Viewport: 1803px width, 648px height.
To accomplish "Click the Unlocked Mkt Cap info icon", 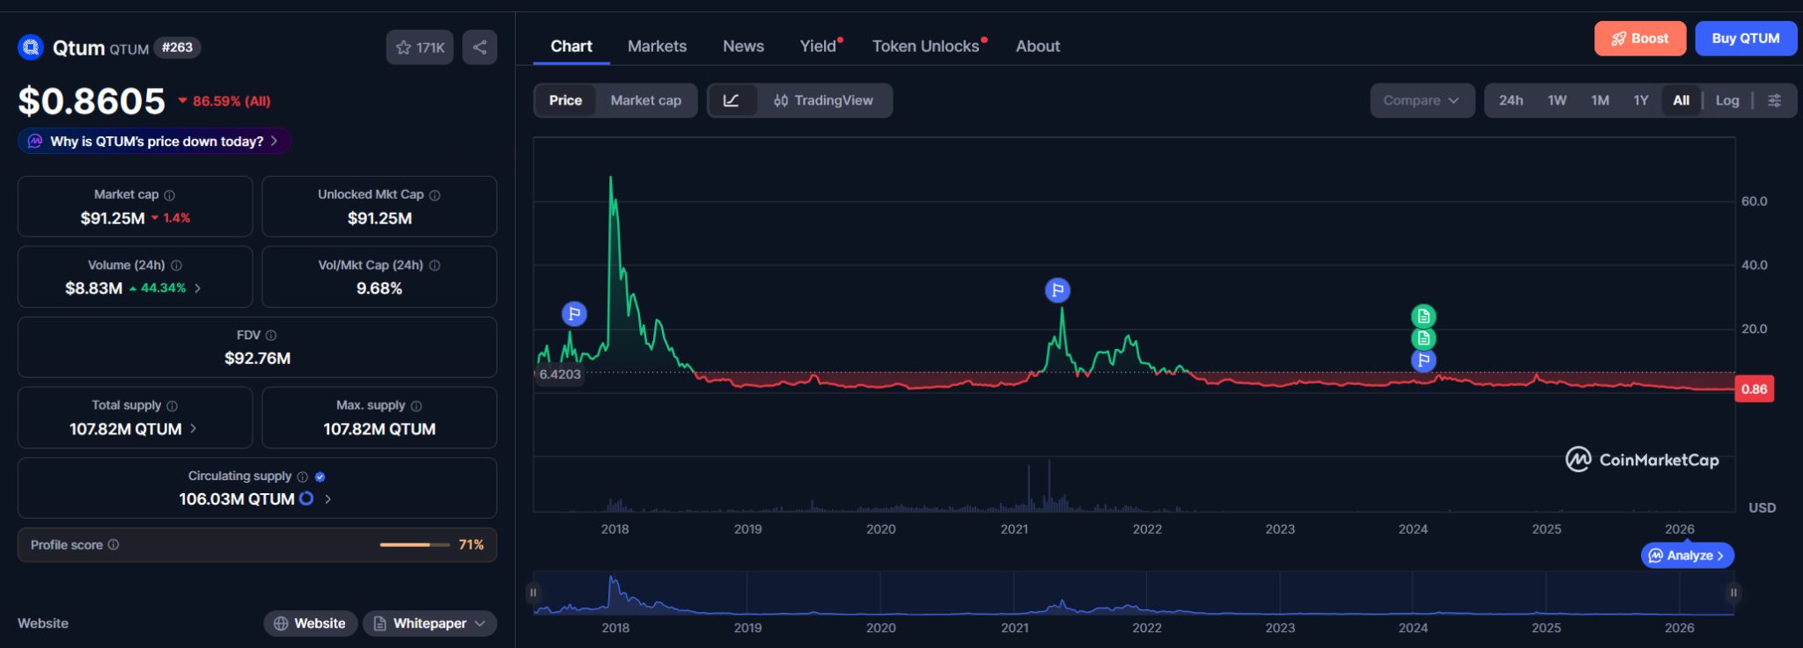I will [435, 195].
